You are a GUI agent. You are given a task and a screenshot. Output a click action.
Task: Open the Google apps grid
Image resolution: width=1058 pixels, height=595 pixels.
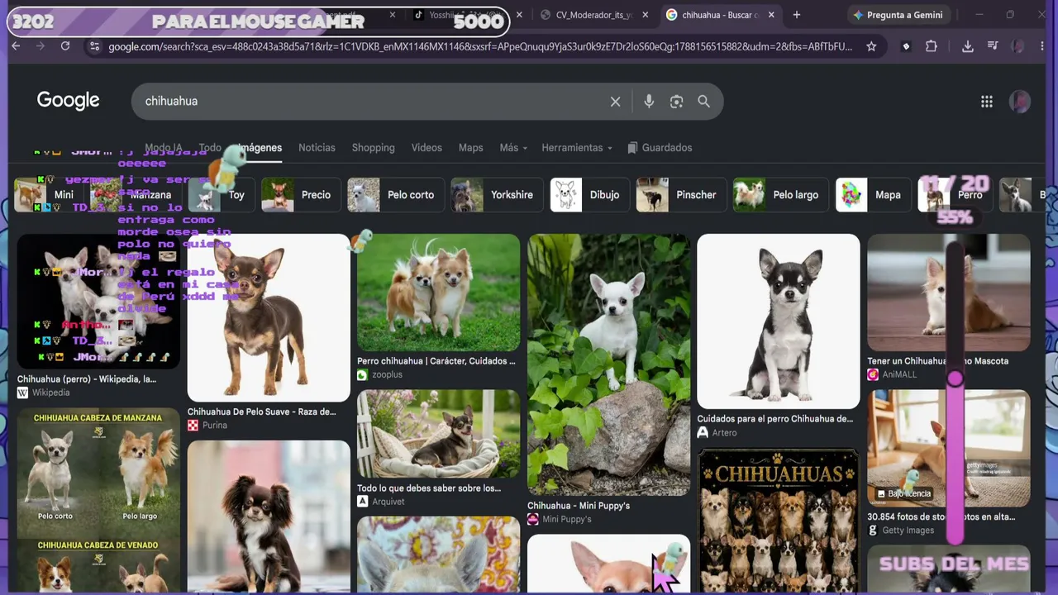(x=986, y=101)
